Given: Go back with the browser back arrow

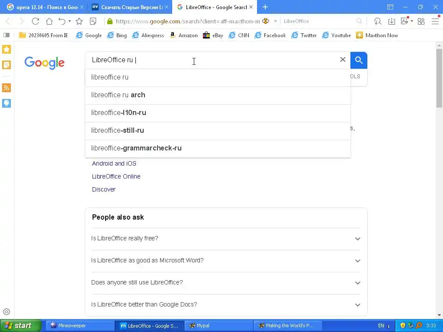Looking at the screenshot, I should [x=8, y=21].
